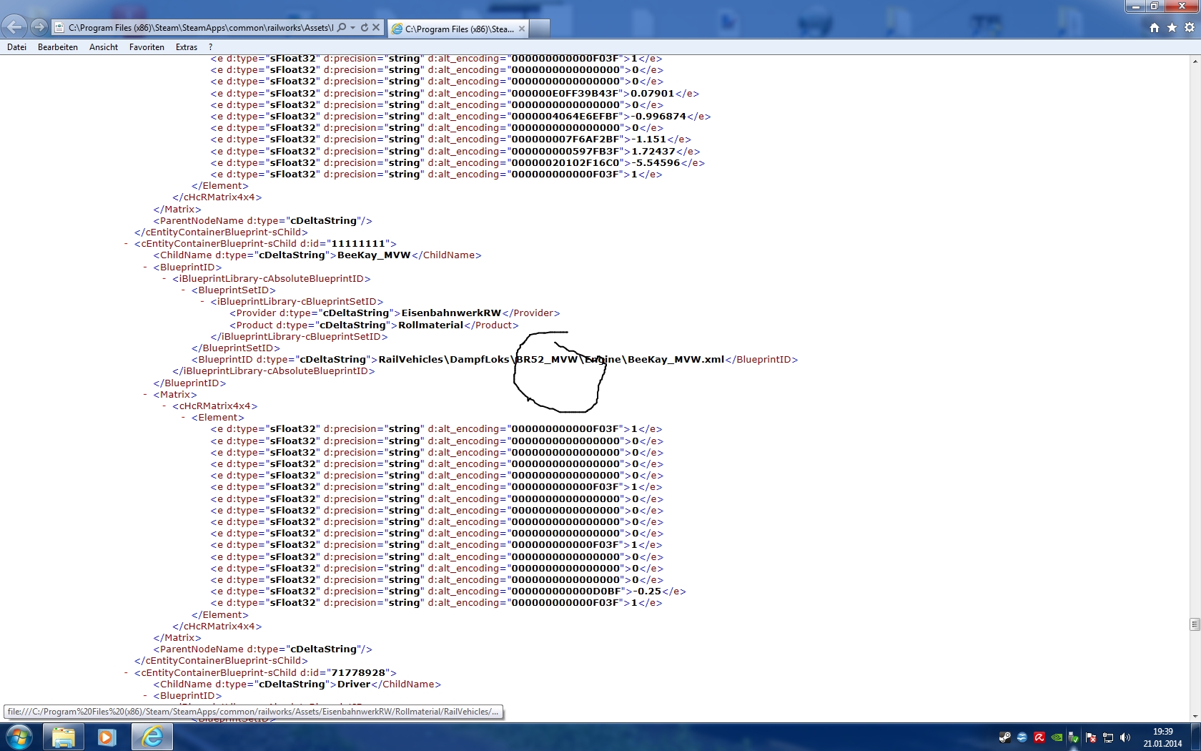Click the ChildName value BeeKay_MVW

pos(374,255)
